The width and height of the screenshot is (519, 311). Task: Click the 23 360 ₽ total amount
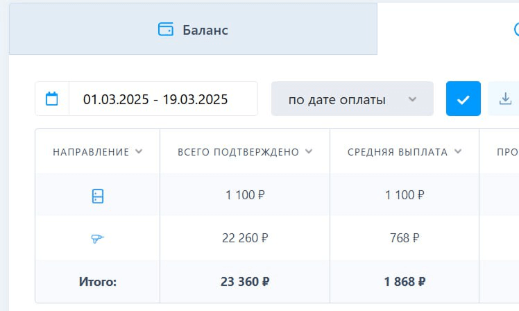pyautogui.click(x=245, y=282)
